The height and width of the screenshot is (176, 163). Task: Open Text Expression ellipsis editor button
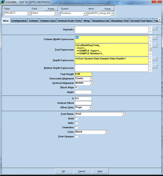point(155,46)
